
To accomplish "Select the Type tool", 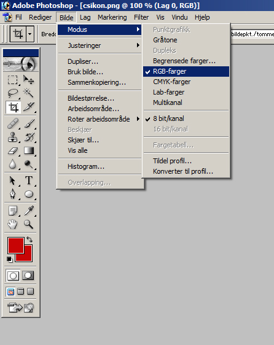I will pos(29,180).
